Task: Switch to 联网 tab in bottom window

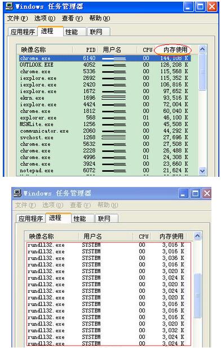Action: click(x=106, y=218)
